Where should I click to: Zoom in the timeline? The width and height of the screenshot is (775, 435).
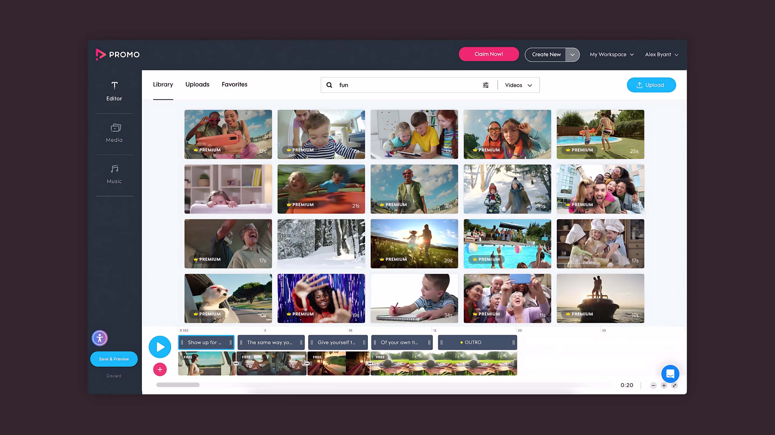[664, 386]
